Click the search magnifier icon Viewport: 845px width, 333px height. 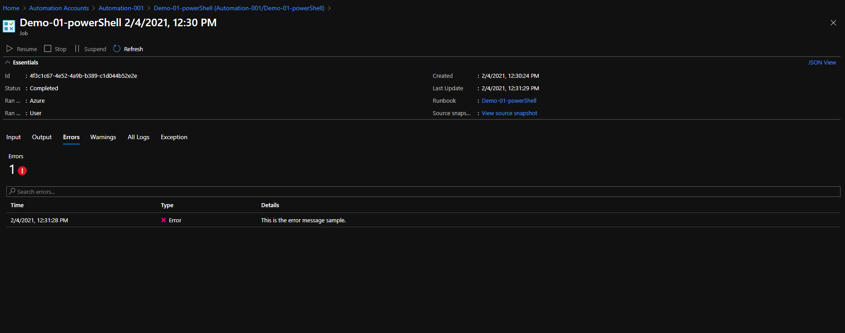click(x=12, y=191)
